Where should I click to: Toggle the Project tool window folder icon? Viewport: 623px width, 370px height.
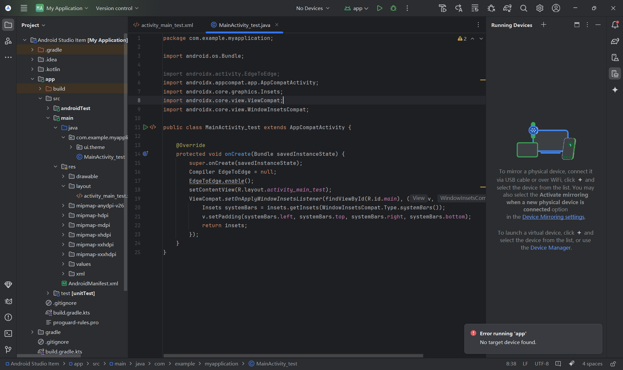click(8, 25)
